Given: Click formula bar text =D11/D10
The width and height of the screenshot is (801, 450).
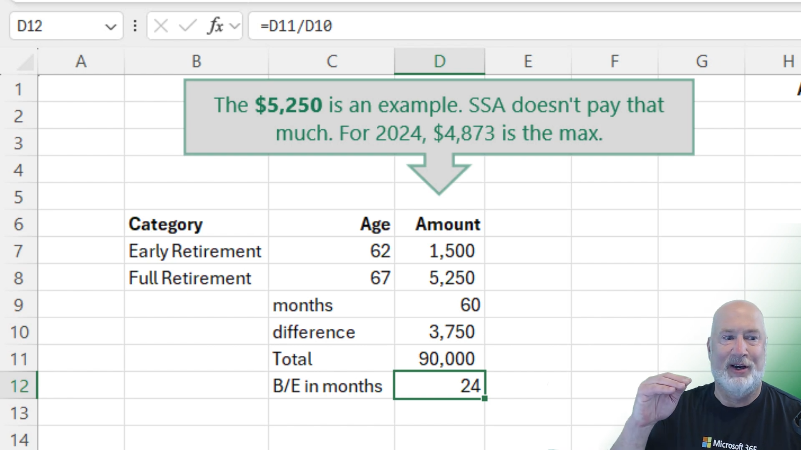Looking at the screenshot, I should [296, 26].
